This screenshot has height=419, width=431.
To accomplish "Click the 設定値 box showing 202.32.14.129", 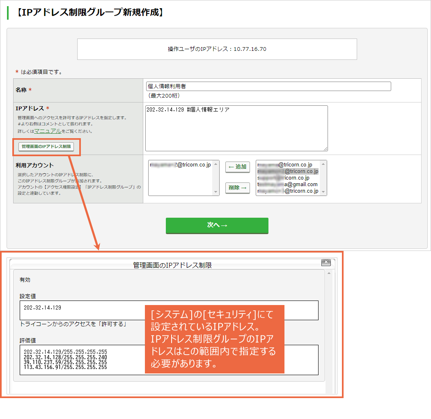I will 169,310.
